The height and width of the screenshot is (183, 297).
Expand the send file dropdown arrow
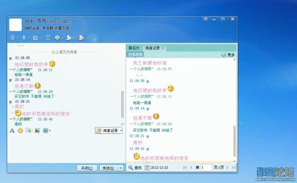[x=40, y=38]
